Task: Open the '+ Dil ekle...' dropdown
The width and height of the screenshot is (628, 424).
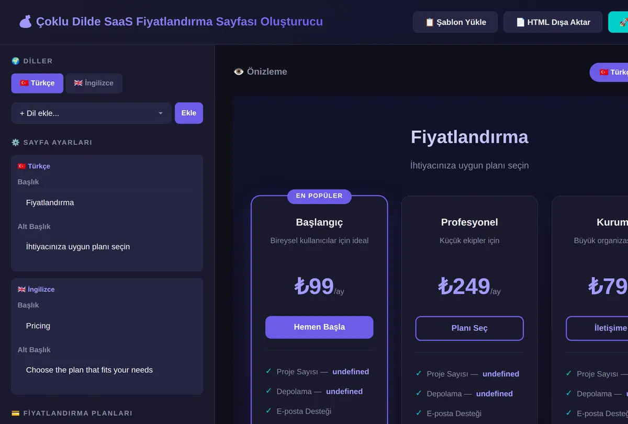Action: 92,113
